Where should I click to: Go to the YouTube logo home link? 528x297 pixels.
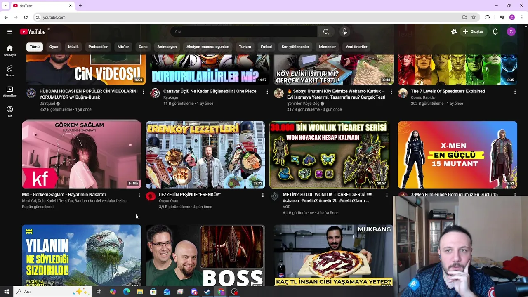click(33, 32)
